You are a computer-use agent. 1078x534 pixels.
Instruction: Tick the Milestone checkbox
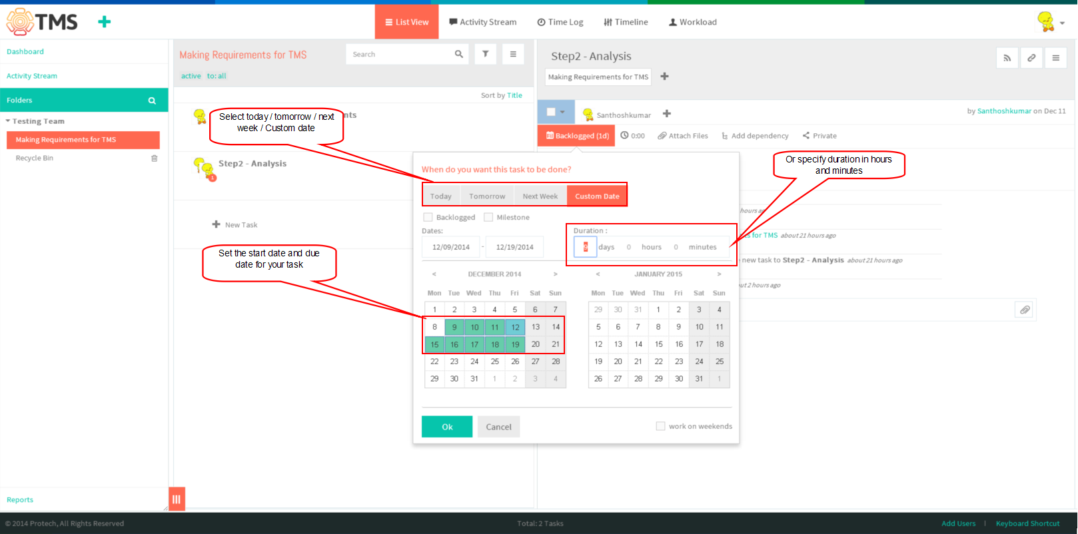488,217
